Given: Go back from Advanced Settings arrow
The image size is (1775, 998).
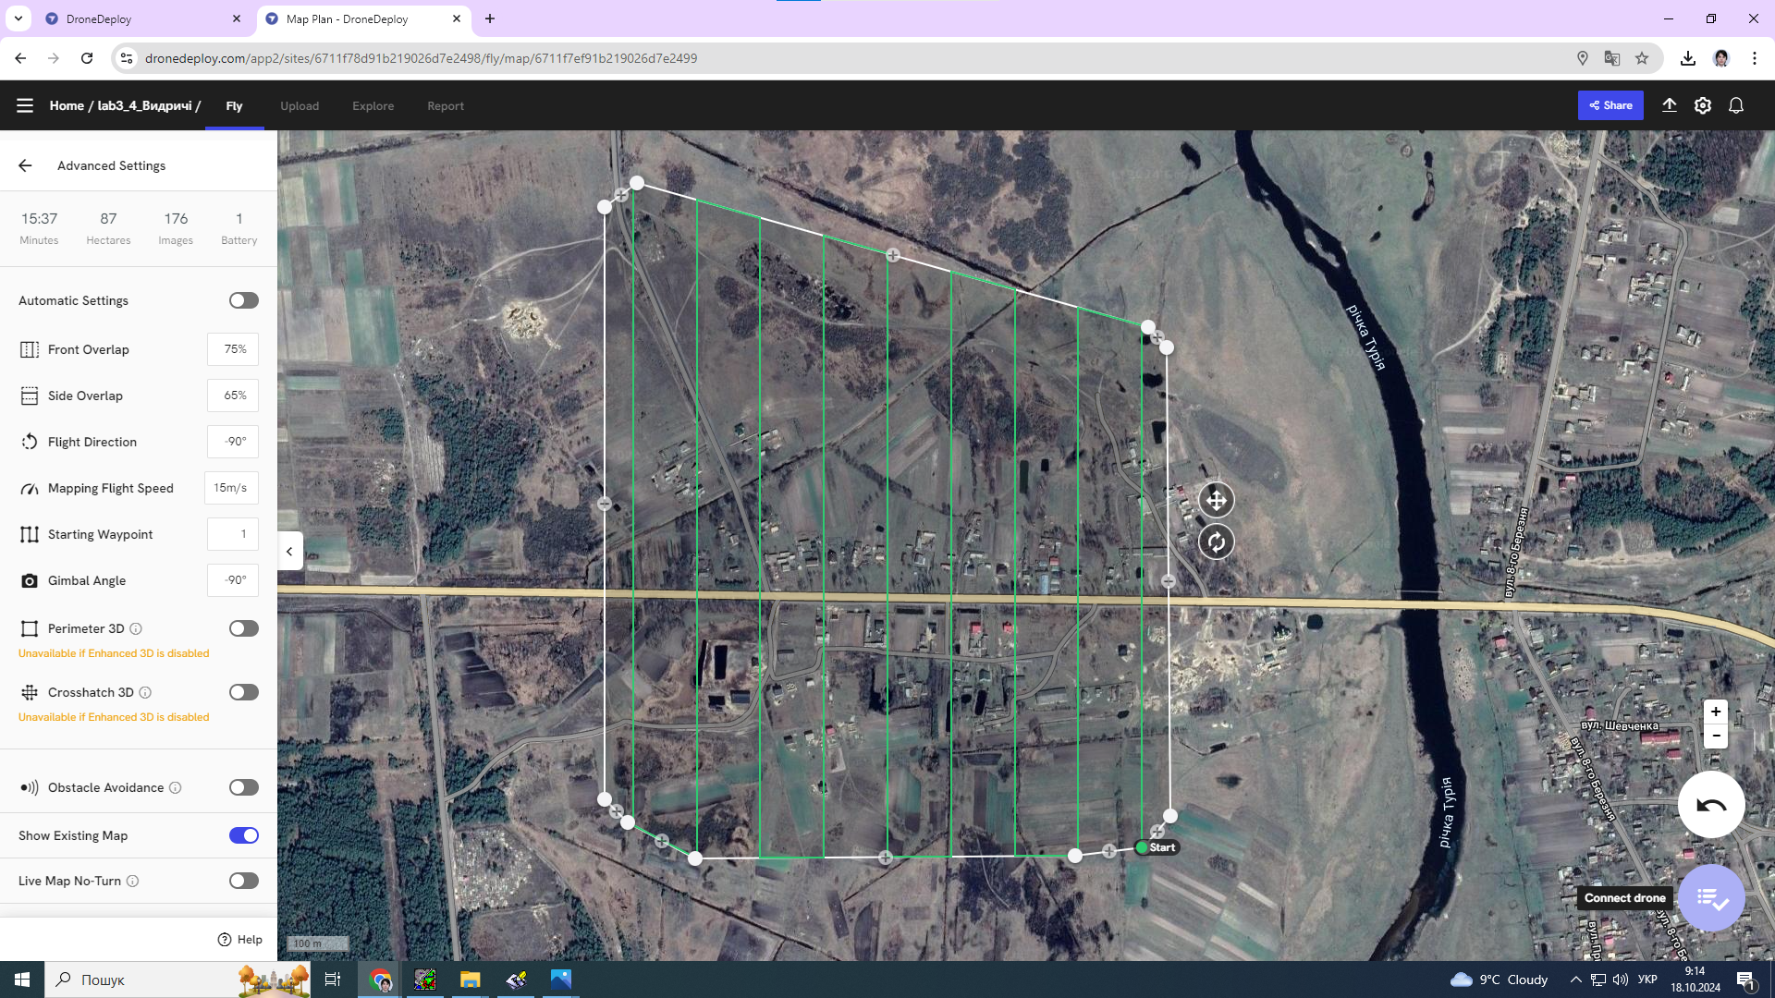Looking at the screenshot, I should (x=25, y=165).
